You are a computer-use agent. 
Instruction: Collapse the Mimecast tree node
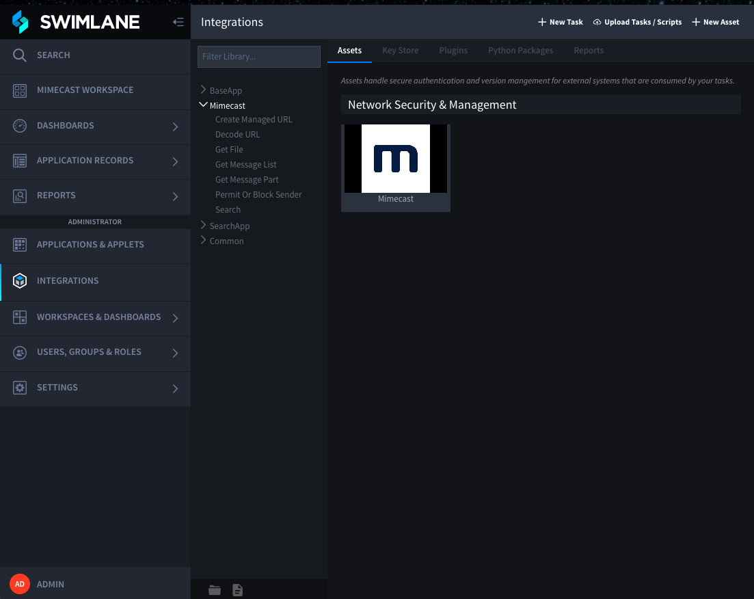(x=203, y=105)
